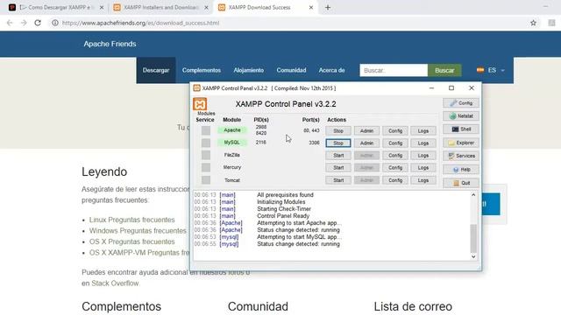The width and height of the screenshot is (561, 315).
Task: Open Config from the XAMPP sidebar
Action: [461, 103]
